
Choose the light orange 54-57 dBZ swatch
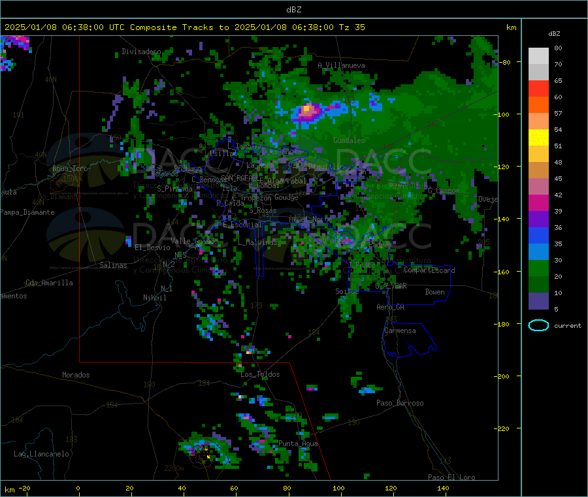tap(538, 121)
